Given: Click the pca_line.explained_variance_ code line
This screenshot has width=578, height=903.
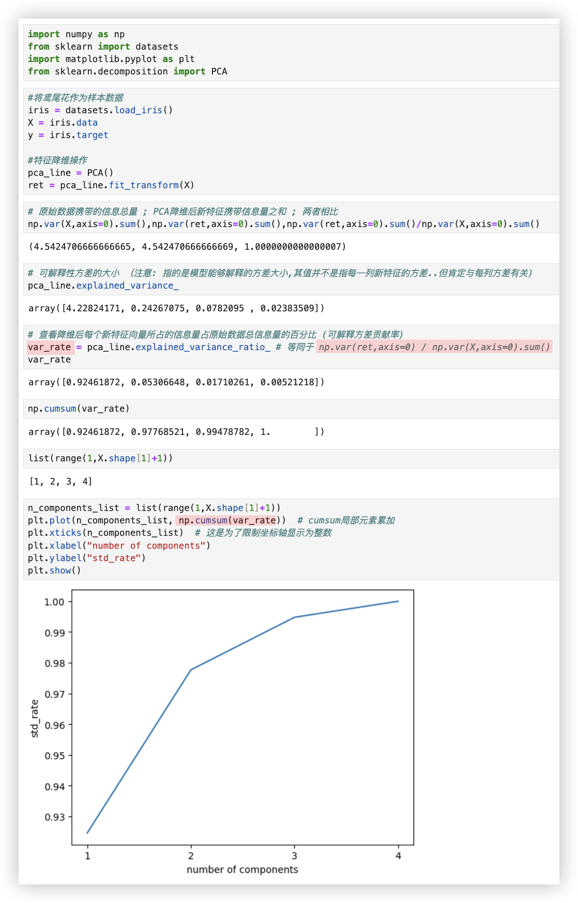Looking at the screenshot, I should [x=103, y=285].
